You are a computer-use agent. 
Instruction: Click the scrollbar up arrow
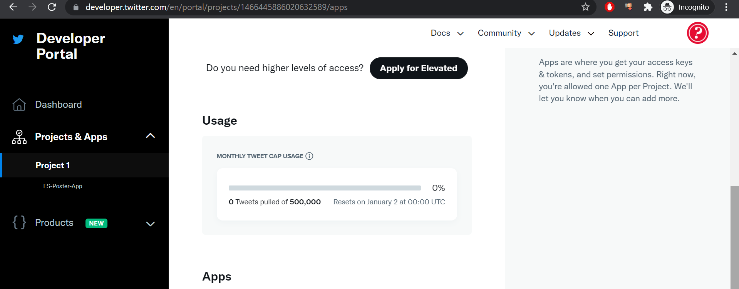coord(734,53)
